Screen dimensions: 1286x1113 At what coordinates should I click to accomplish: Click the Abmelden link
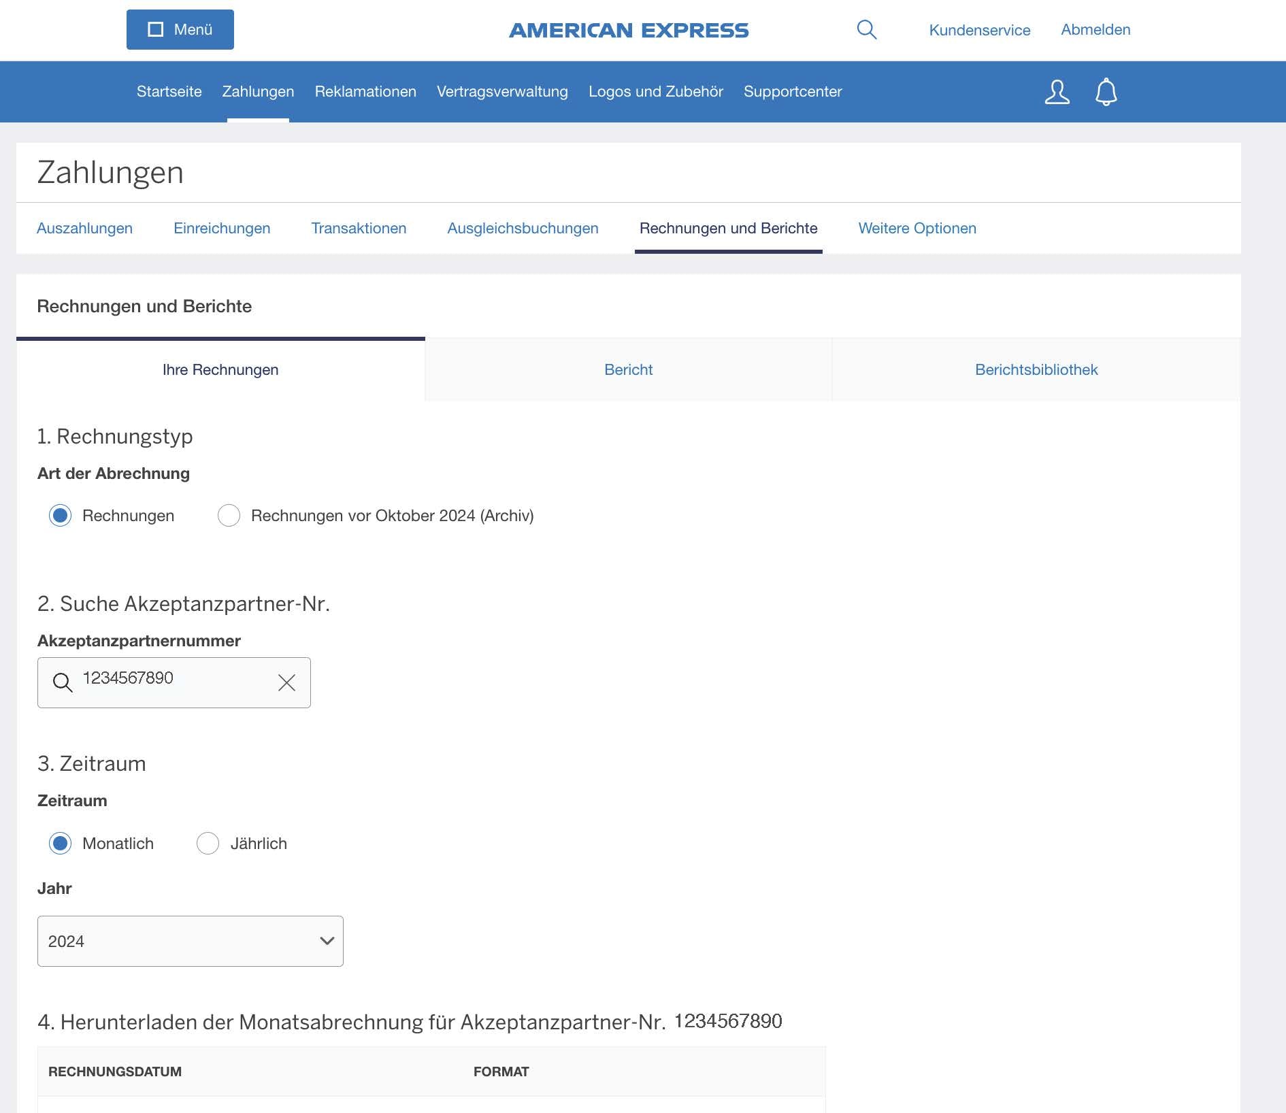1095,29
